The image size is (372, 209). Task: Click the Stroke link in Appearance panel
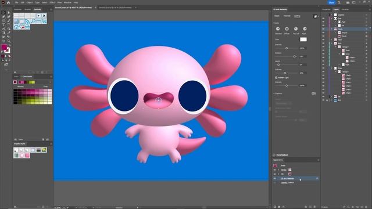(284, 170)
